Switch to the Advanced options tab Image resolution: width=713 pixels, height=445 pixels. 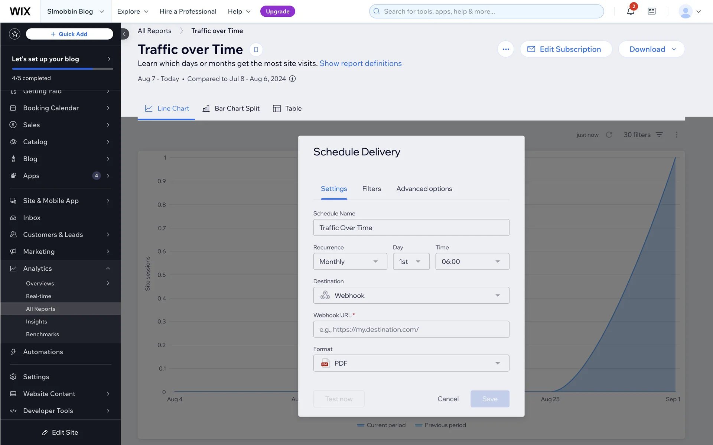(424, 189)
